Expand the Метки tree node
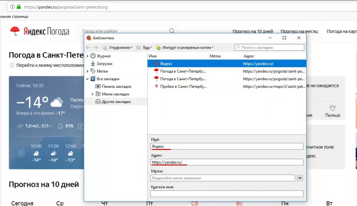The height and width of the screenshot is (206, 357). (87, 71)
